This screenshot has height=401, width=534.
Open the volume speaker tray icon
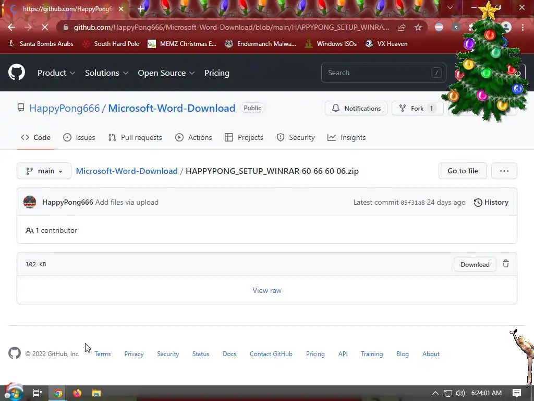460,393
